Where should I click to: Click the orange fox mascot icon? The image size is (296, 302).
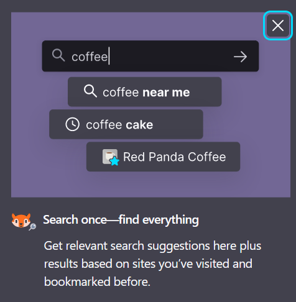coord(21,221)
